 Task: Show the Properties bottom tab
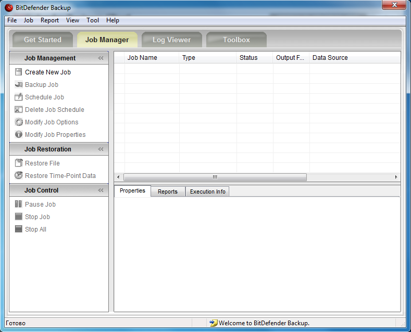pyautogui.click(x=132, y=190)
